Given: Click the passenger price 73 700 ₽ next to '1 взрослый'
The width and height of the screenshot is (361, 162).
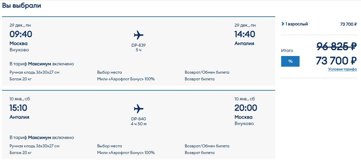Looking at the screenshot, I should click(x=348, y=24).
